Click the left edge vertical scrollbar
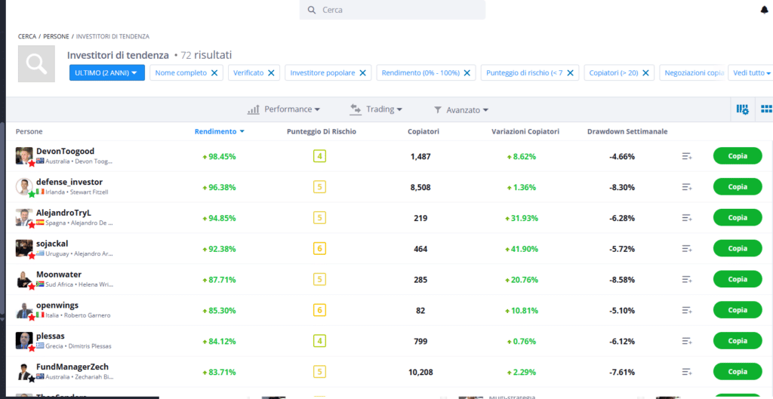Screen dimensions: 773x399 pos(2,219)
